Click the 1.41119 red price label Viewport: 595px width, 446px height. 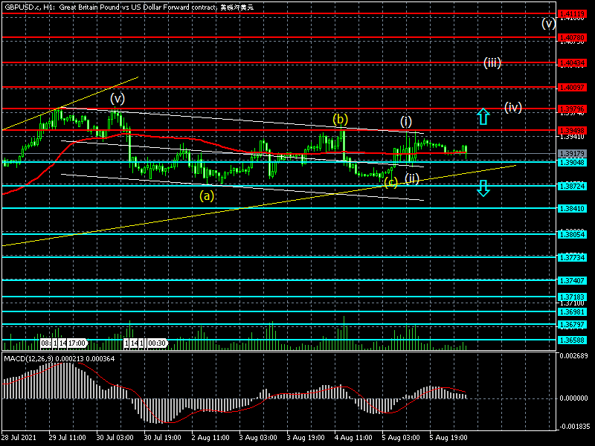[572, 14]
